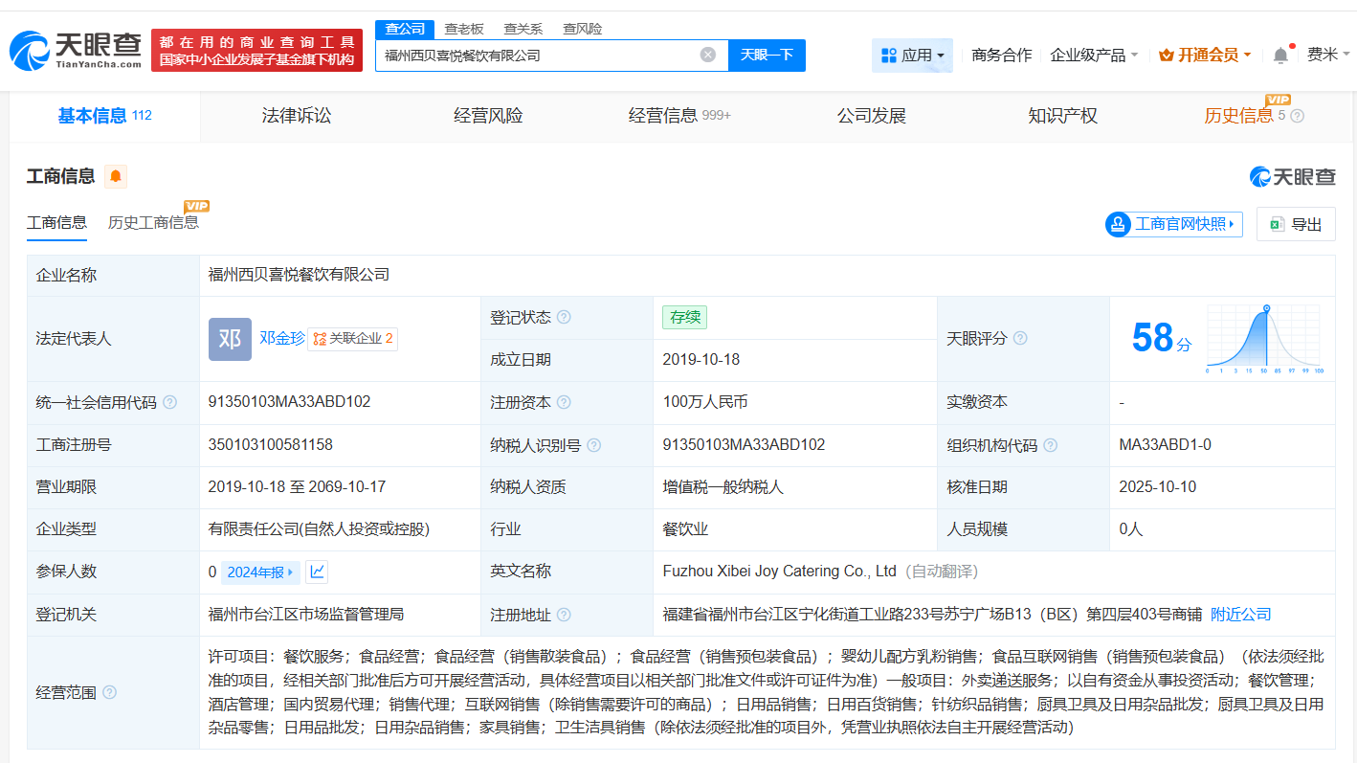This screenshot has height=763, width=1357.
Task: Switch to the 法律诉讼 tab
Action: 296,115
